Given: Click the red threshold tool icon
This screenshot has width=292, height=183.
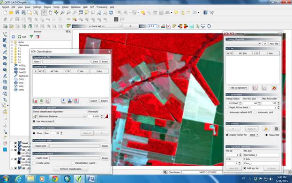Looking at the screenshot, I should [x=106, y=116].
